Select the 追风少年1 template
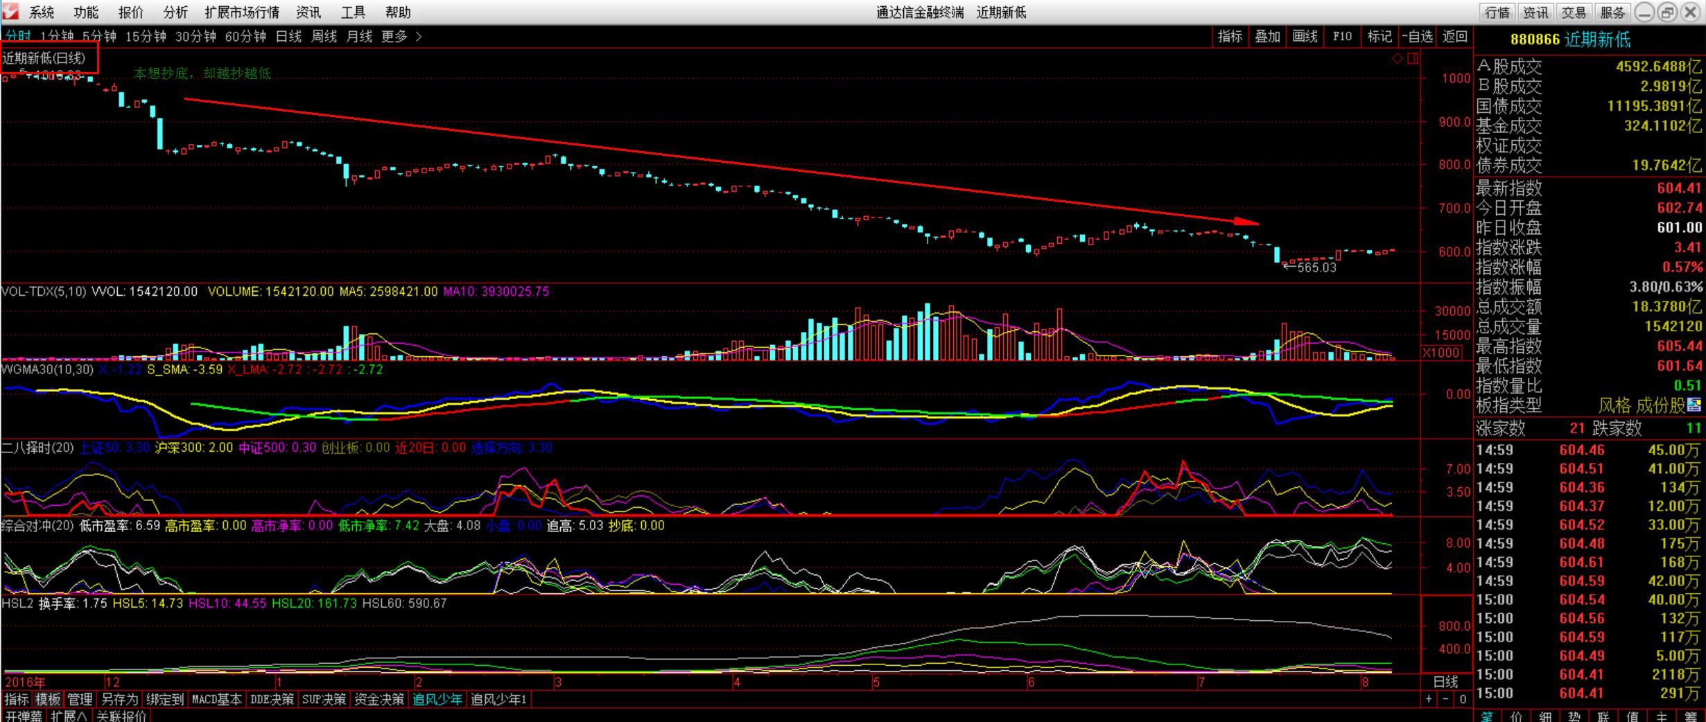 click(x=499, y=700)
